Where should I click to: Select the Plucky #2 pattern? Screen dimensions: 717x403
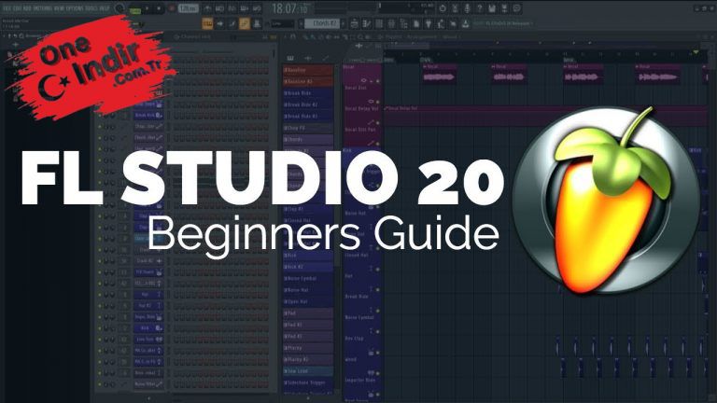tap(308, 359)
